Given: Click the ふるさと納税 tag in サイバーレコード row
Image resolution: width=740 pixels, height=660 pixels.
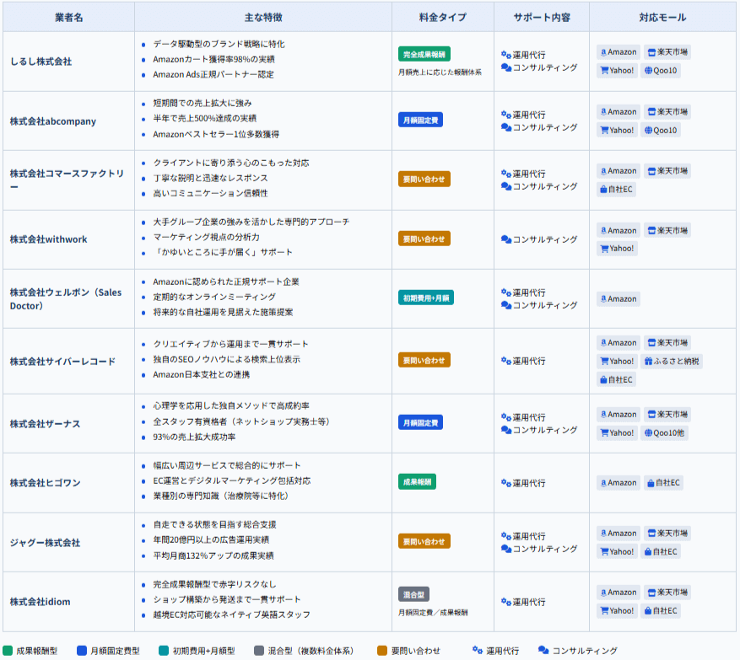Looking at the screenshot, I should click(x=672, y=361).
